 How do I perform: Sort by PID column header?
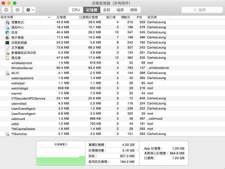point(139,17)
